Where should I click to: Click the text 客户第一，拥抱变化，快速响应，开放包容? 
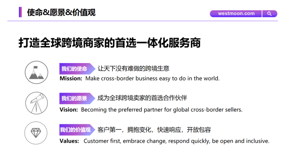[154, 130]
